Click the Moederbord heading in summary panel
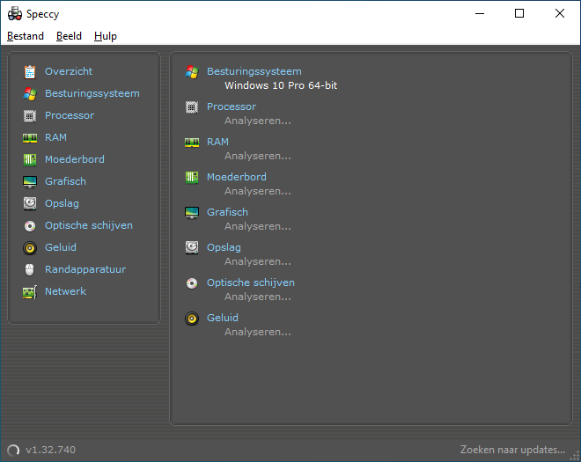Screen dimensions: 581x462 (236, 177)
